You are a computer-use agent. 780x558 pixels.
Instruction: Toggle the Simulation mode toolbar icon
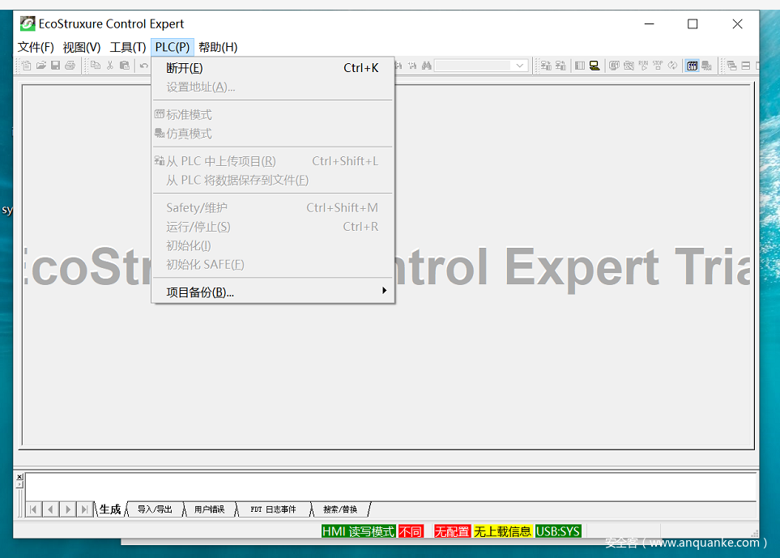[x=706, y=66]
